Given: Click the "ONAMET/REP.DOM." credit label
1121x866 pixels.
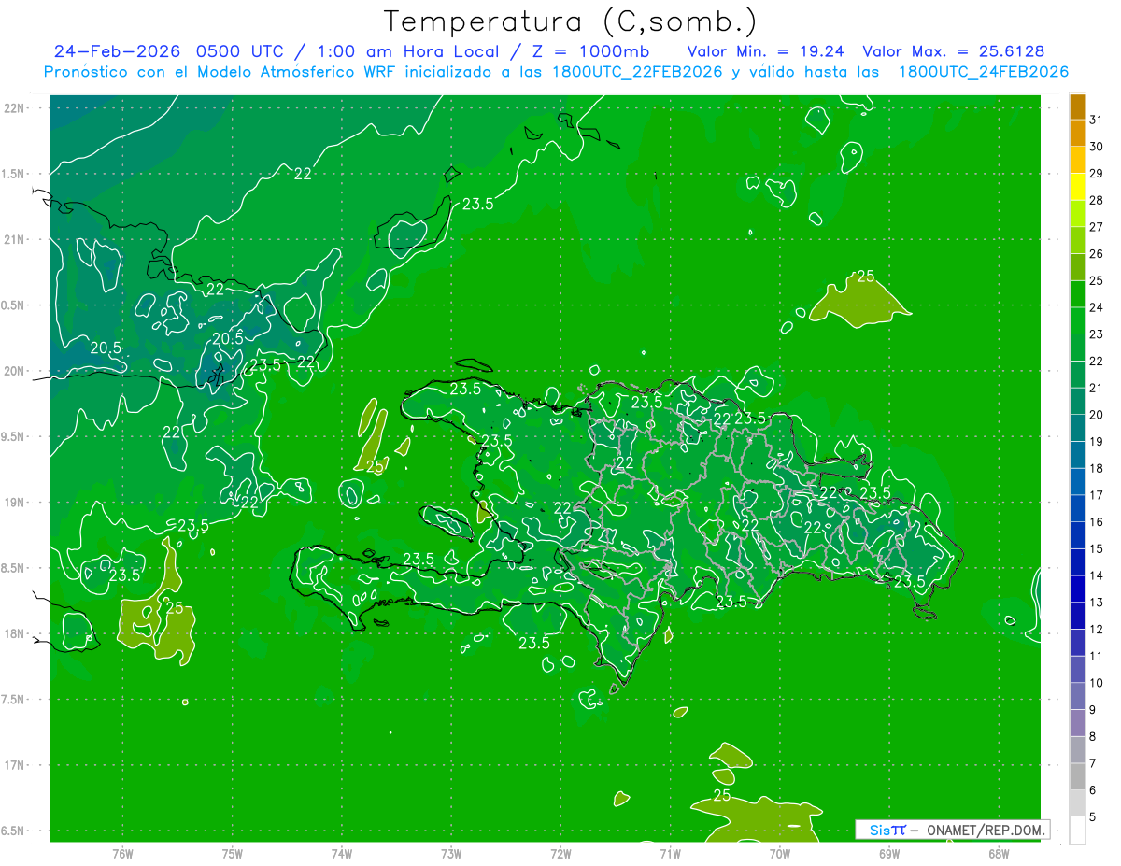Looking at the screenshot, I should tap(986, 830).
